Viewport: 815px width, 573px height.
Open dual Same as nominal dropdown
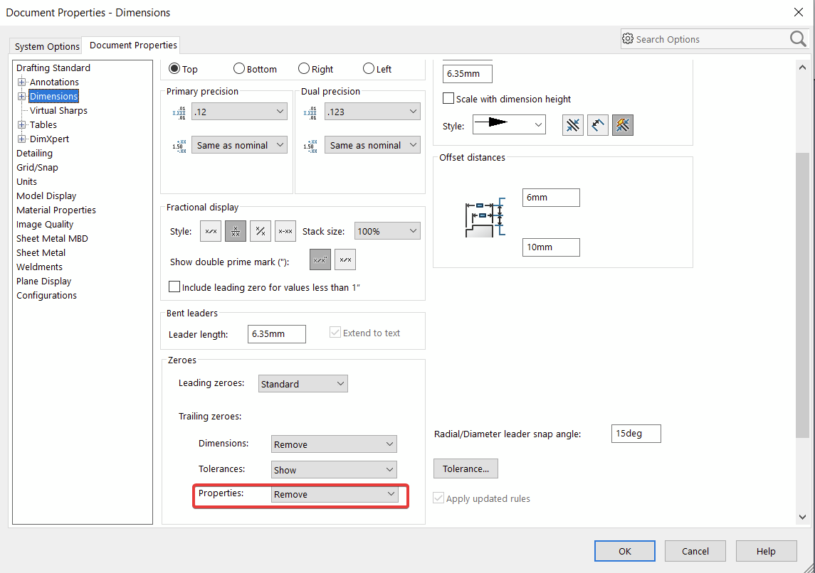point(373,145)
